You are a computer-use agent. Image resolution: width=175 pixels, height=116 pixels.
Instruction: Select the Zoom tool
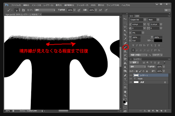(125, 96)
